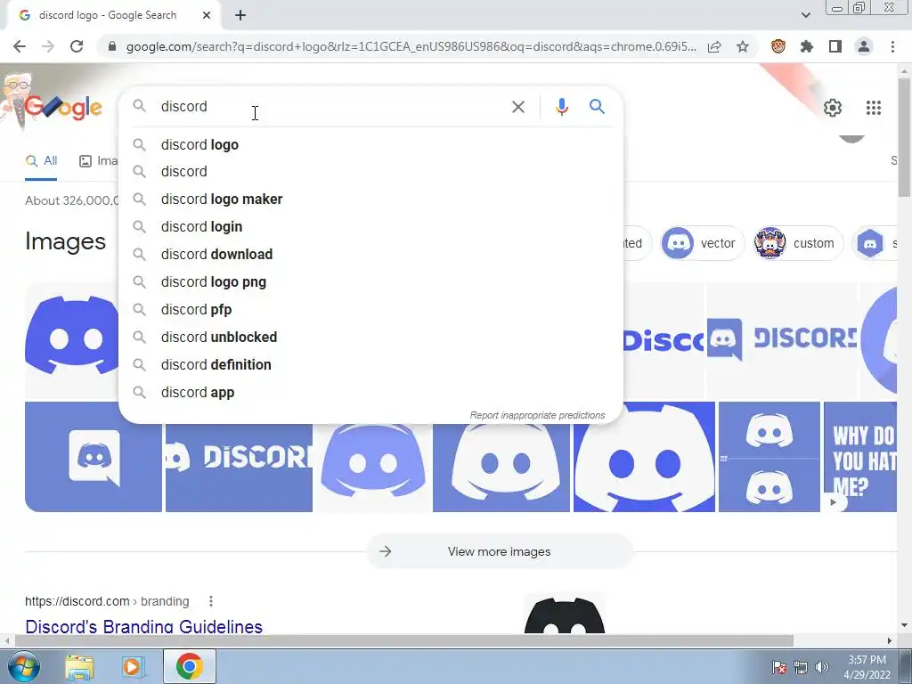Open the Extensions puzzle menu
Viewport: 912px width, 684px height.
[807, 46]
